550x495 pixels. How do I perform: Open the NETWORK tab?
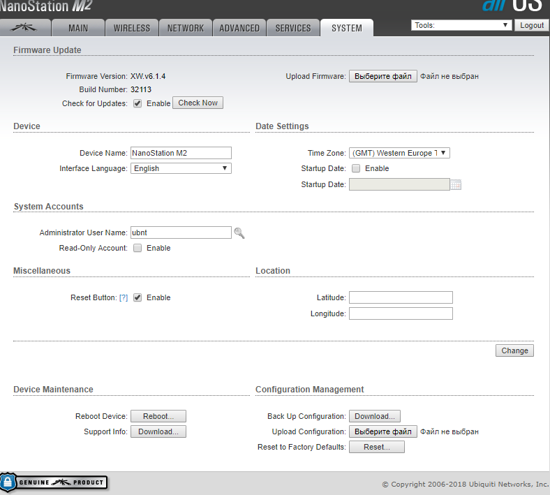186,28
